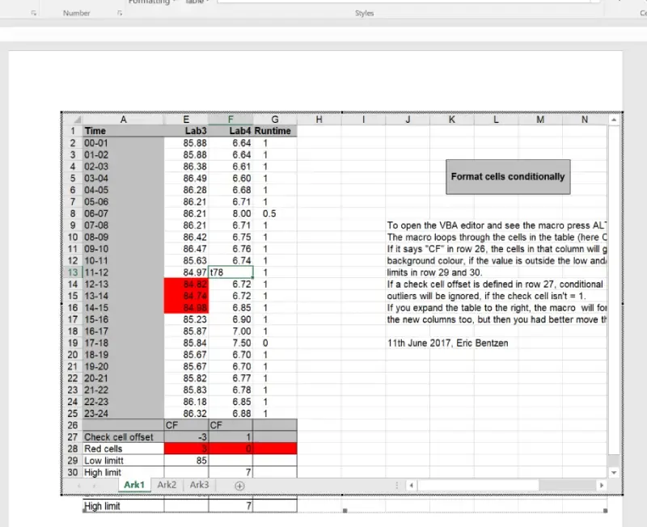Viewport: 647px width, 527px height.
Task: Switch to the Ark1 sheet tab
Action: coord(134,484)
